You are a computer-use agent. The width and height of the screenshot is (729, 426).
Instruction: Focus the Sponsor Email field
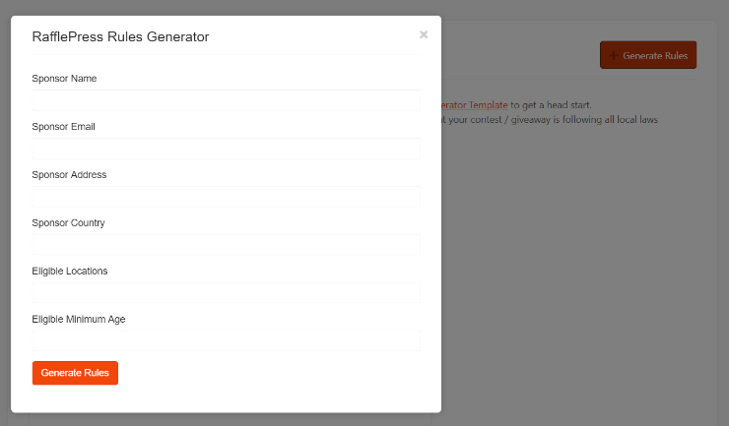click(226, 149)
